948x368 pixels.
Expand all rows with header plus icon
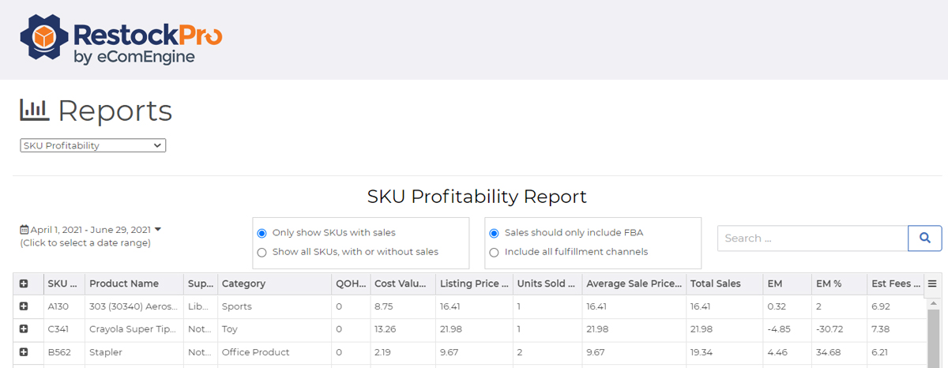click(24, 284)
